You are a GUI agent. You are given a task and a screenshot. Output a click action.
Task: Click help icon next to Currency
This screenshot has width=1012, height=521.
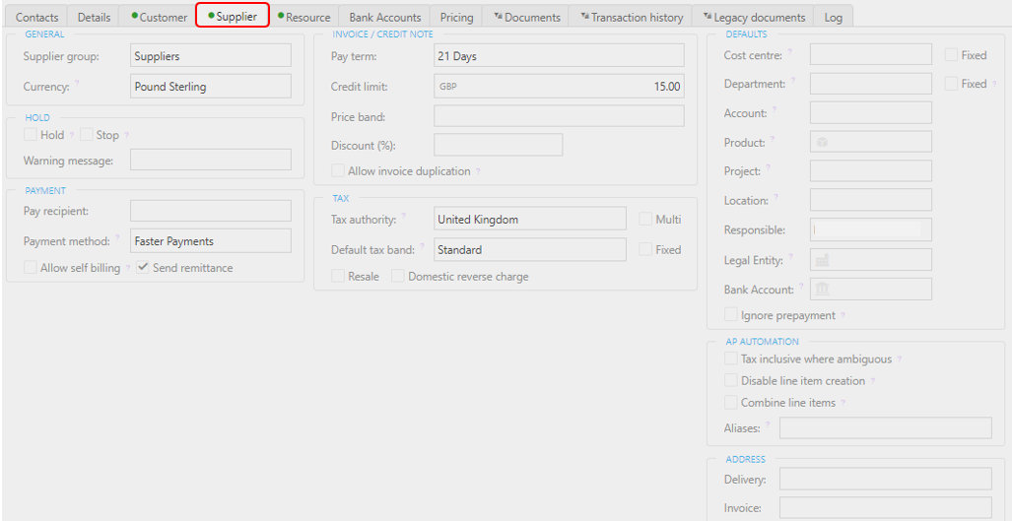[x=77, y=83]
